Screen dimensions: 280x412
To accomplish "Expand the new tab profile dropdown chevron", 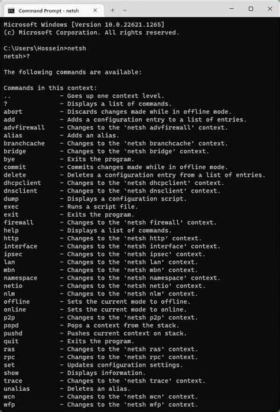I will pyautogui.click(x=125, y=11).
